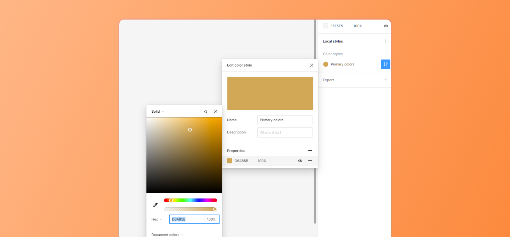Add a new local style with plus

(386, 41)
